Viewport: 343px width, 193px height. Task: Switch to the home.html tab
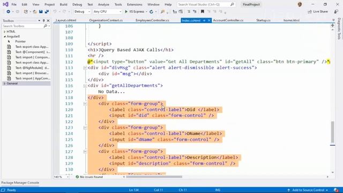292,20
